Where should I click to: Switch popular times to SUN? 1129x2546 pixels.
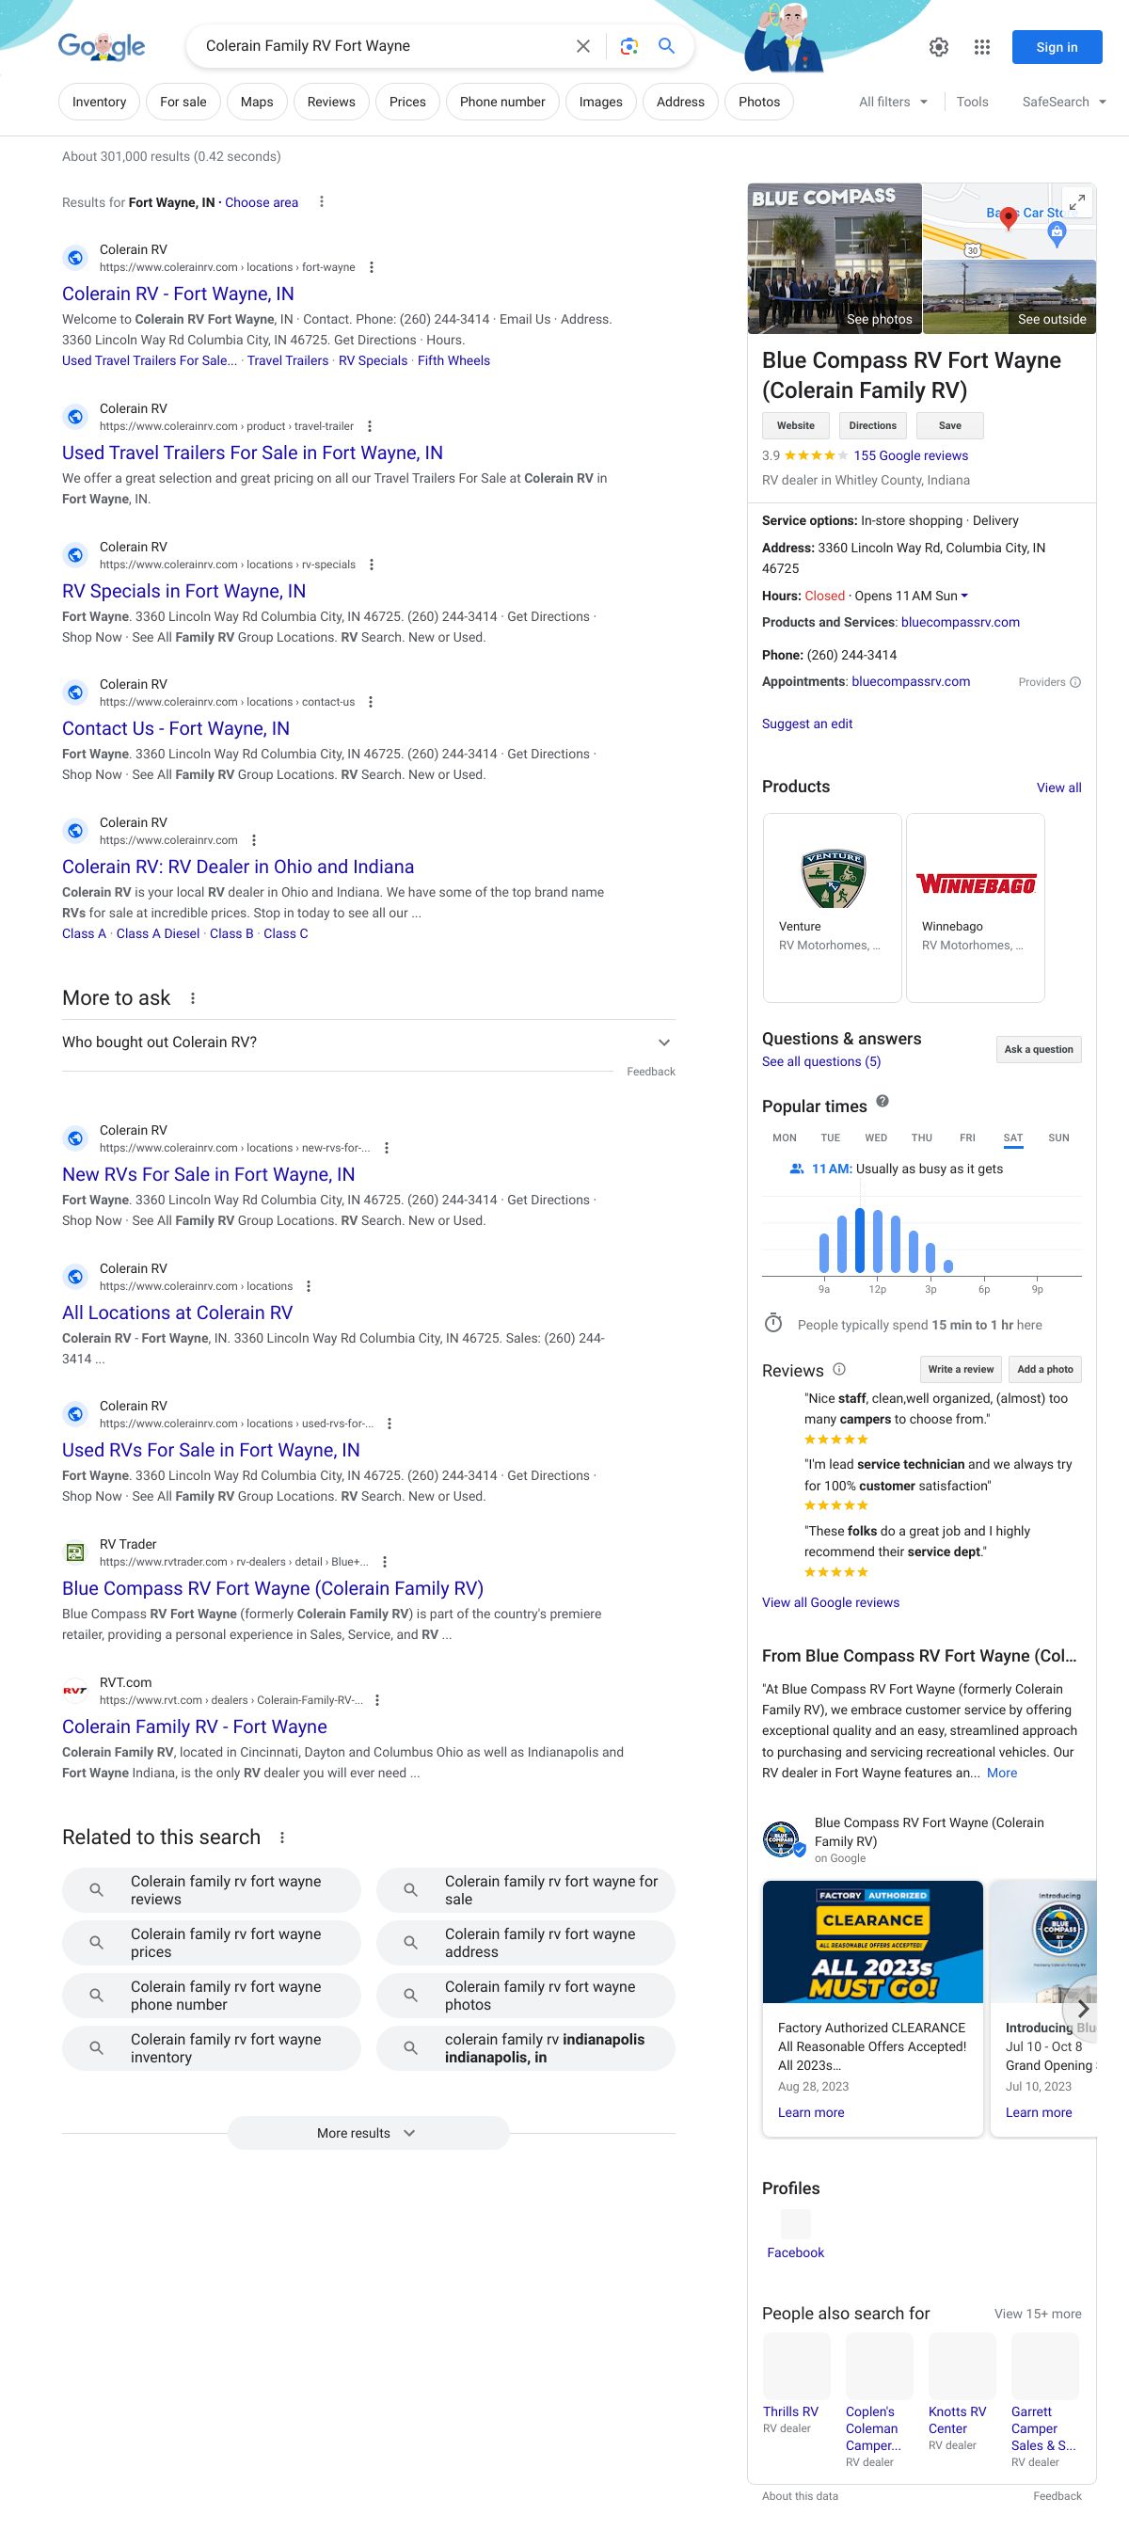pyautogui.click(x=1057, y=1138)
